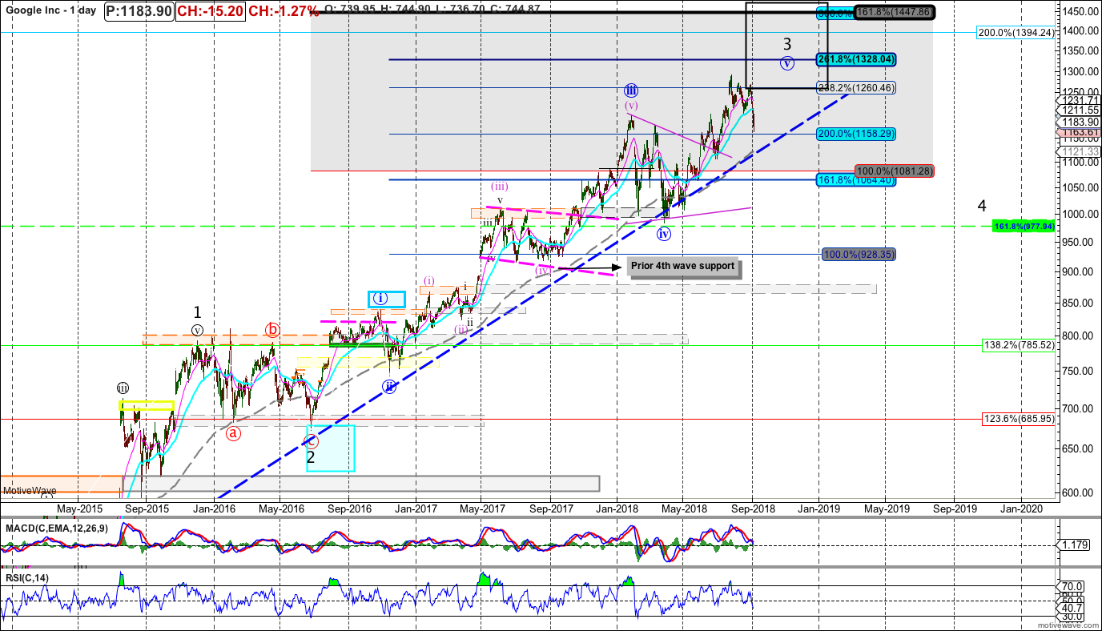Image resolution: width=1102 pixels, height=631 pixels.
Task: Click the 100.0%(1081.28) gray label
Action: 895,171
